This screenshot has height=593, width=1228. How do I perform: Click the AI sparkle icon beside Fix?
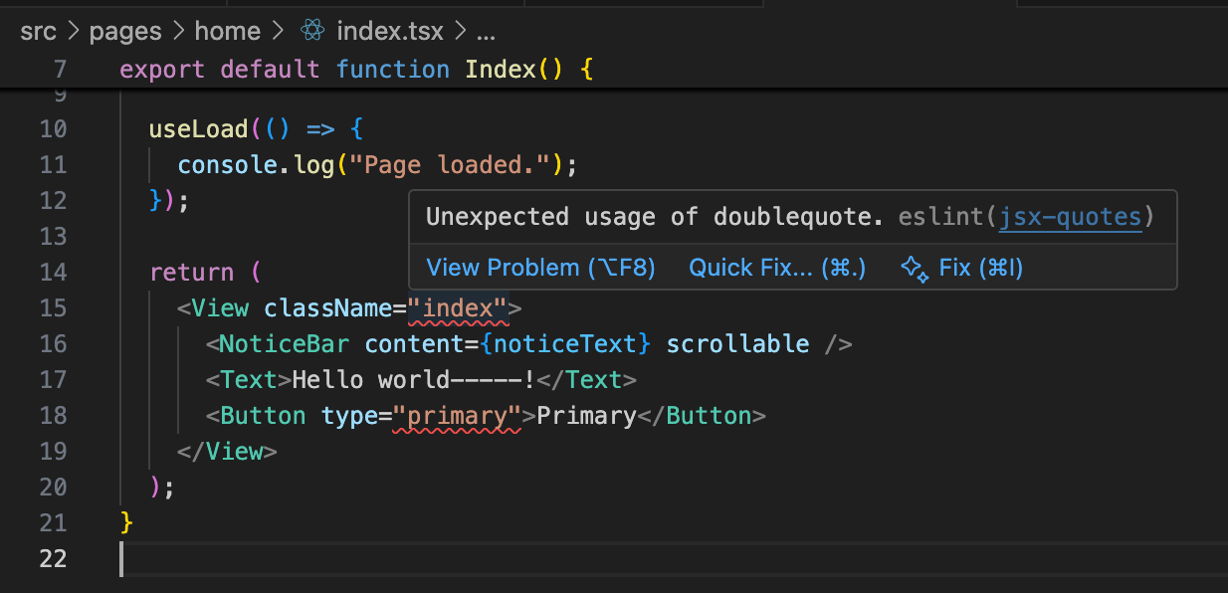coord(914,268)
